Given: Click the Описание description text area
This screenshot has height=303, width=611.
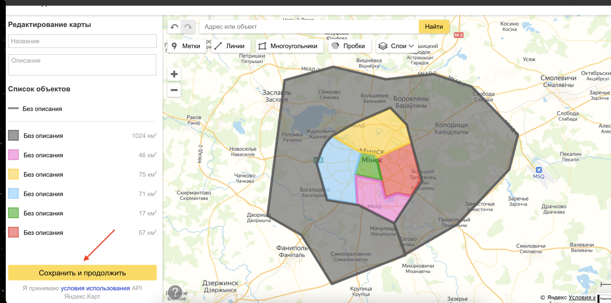Looking at the screenshot, I should click(x=82, y=65).
